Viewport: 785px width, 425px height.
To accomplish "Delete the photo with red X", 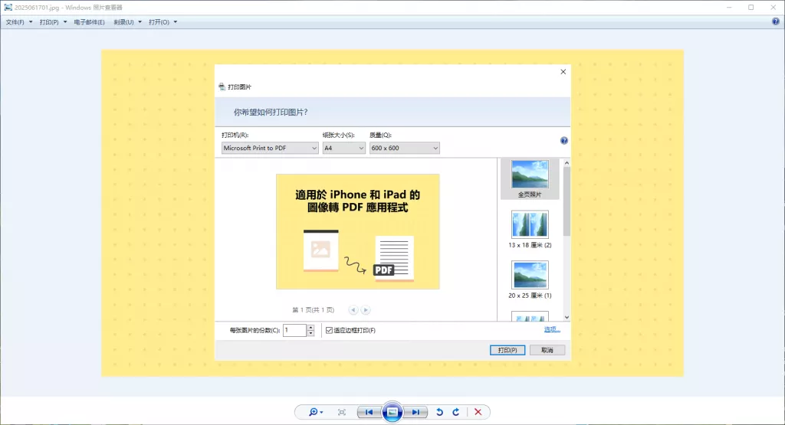I will coord(478,412).
